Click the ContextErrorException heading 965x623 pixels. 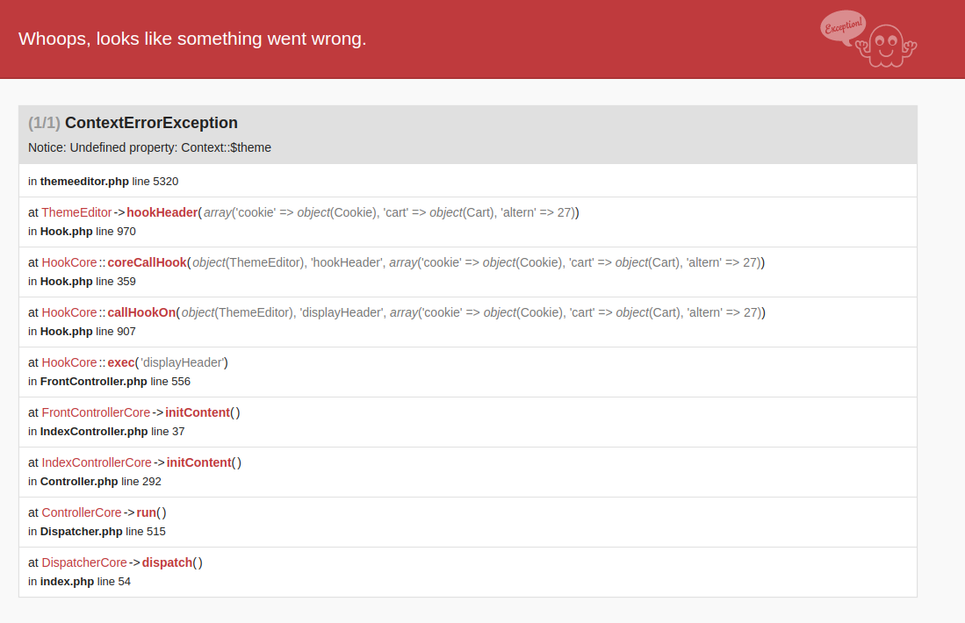[151, 123]
